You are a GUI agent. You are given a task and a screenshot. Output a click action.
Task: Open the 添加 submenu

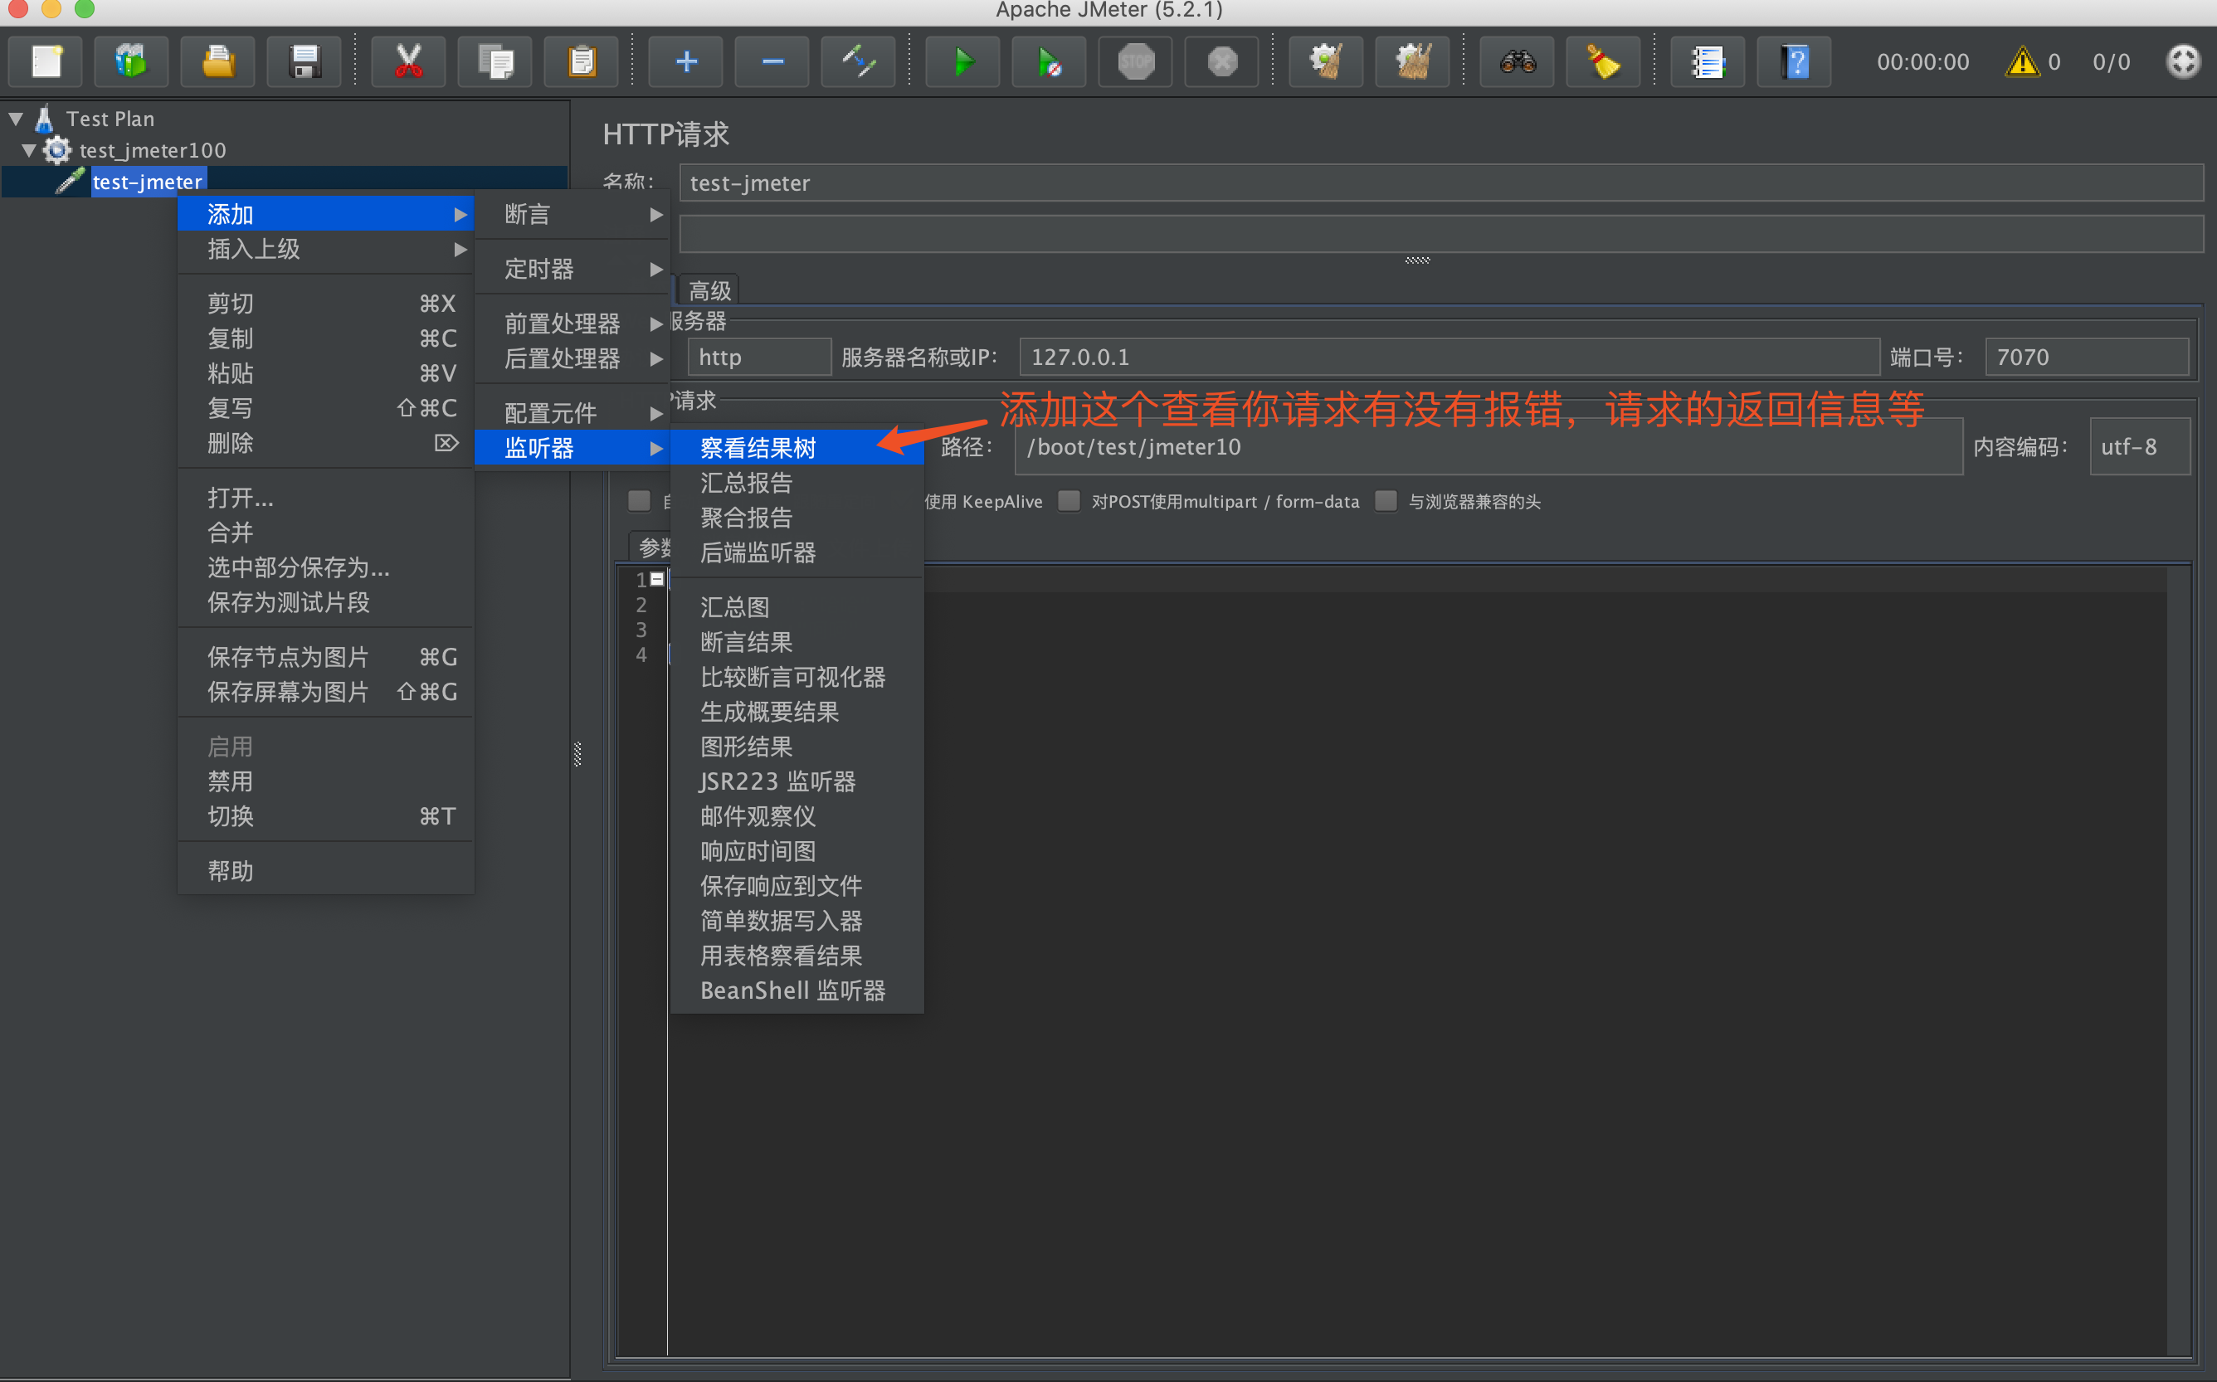pyautogui.click(x=326, y=214)
